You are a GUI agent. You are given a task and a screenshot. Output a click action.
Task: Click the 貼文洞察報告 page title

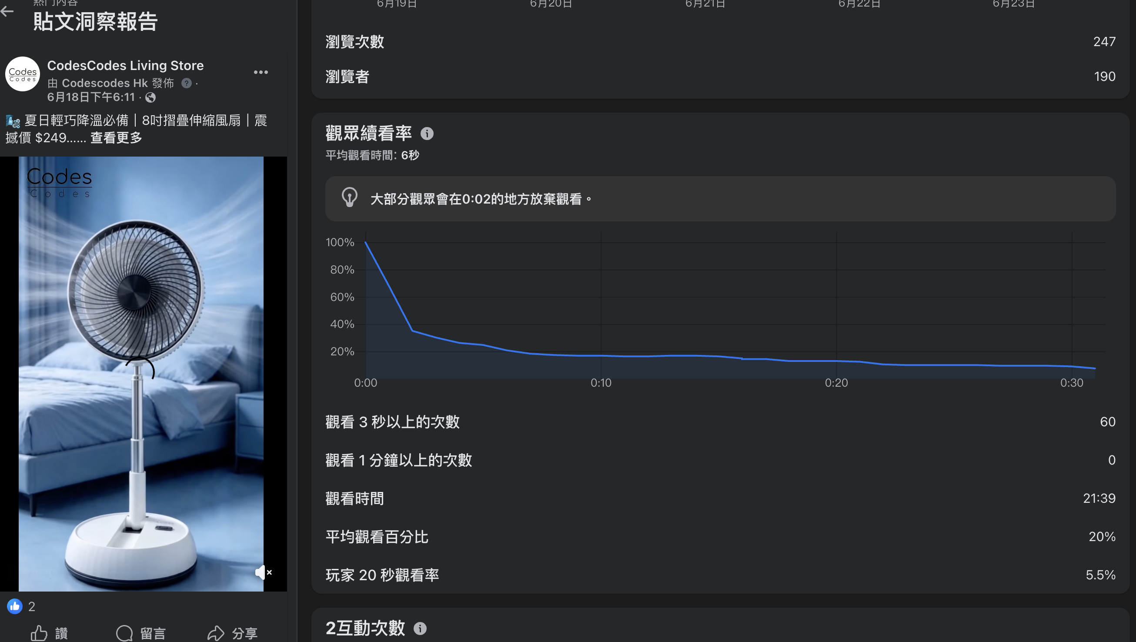coord(95,21)
